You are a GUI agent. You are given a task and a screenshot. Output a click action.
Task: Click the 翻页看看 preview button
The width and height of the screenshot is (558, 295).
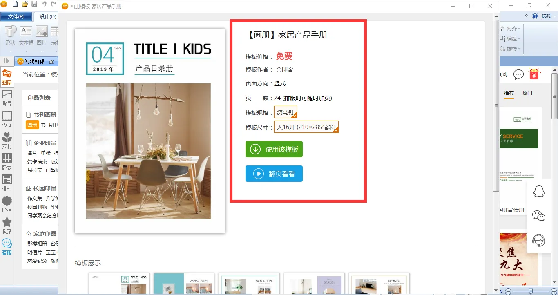(274, 174)
